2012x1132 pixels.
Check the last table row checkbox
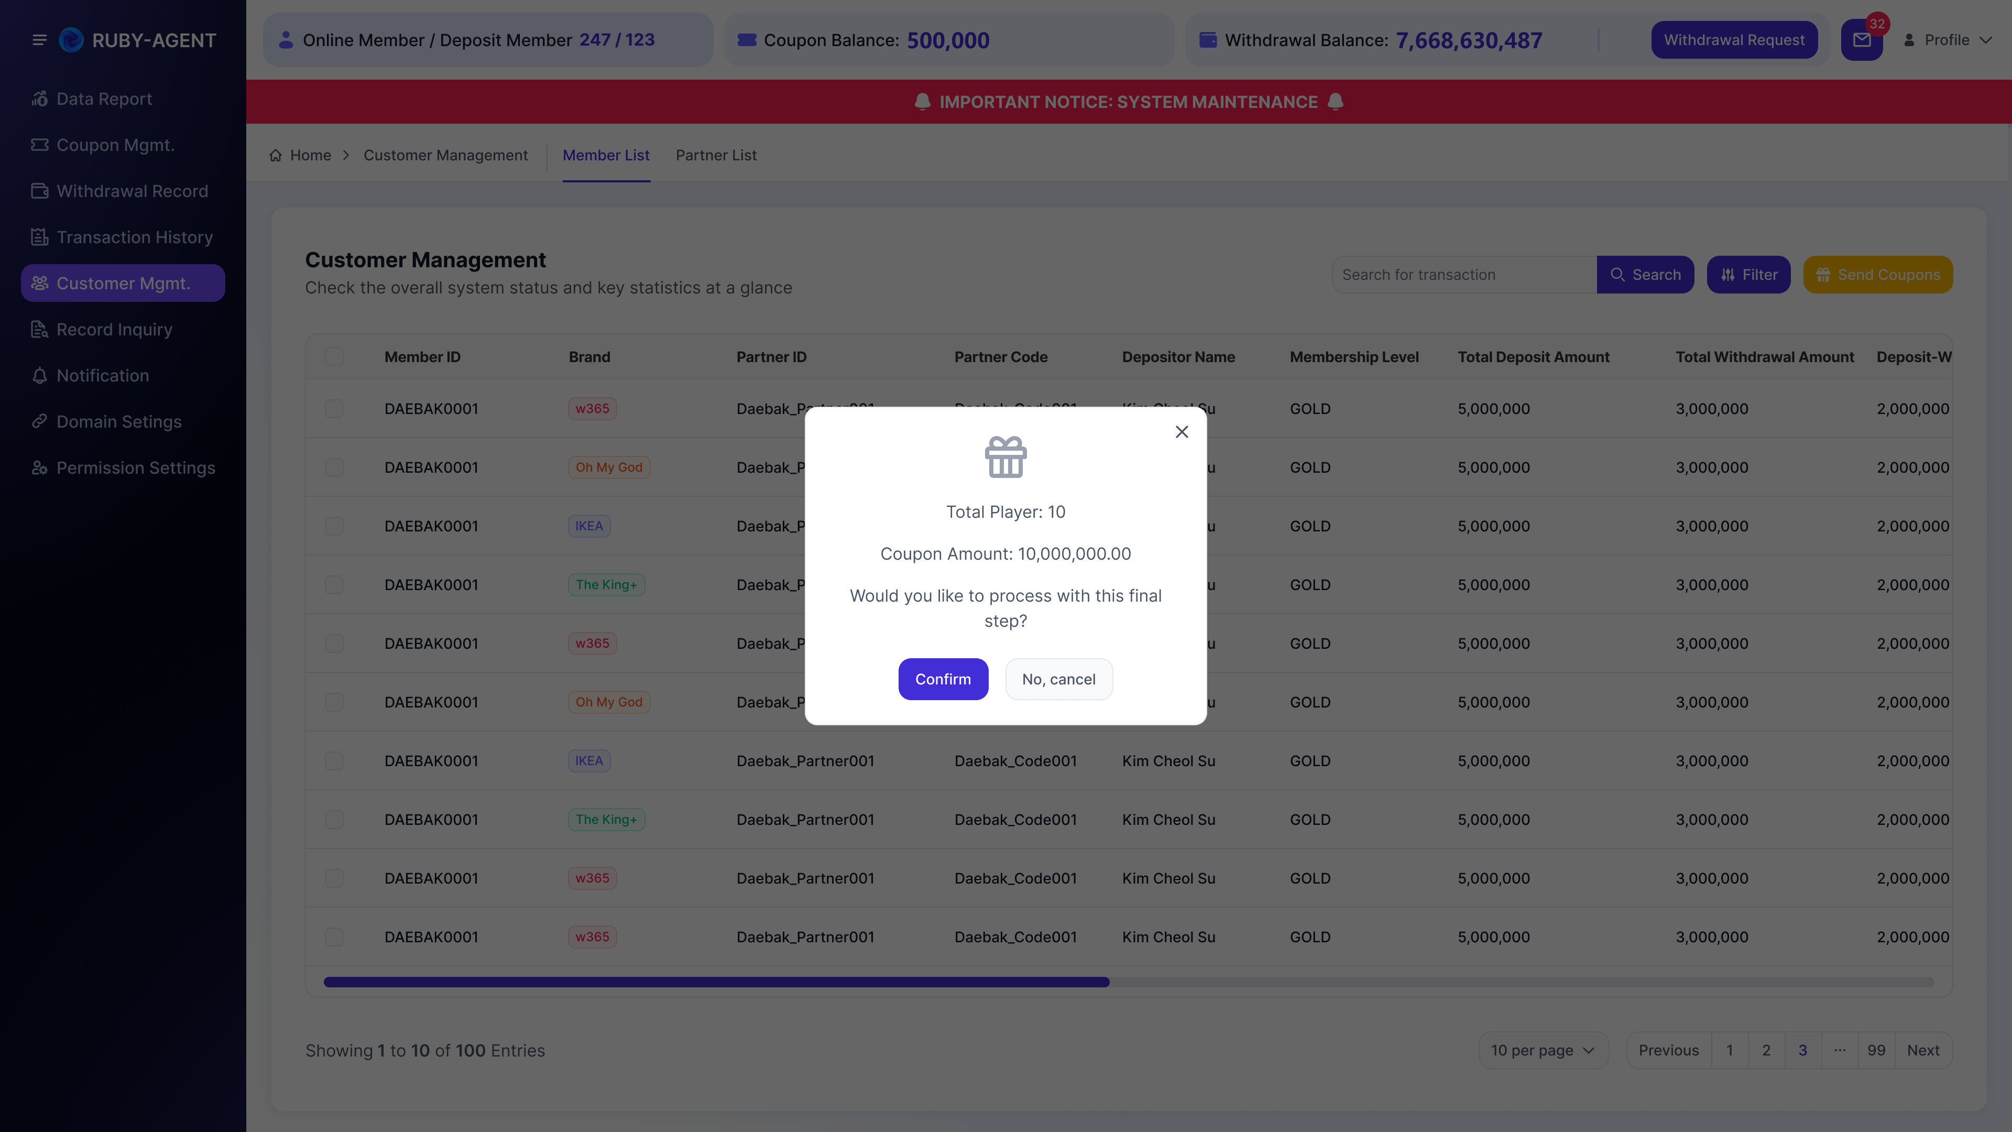pyautogui.click(x=334, y=937)
